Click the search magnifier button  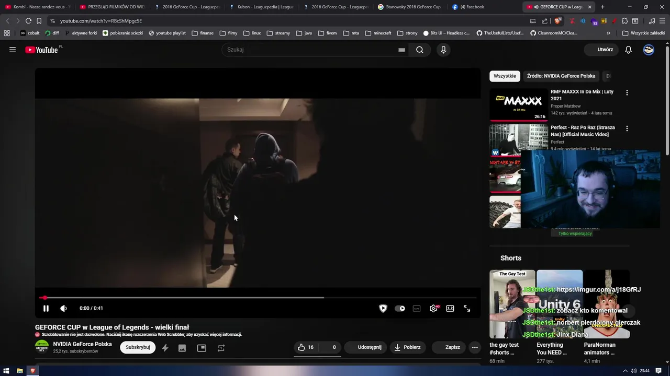[x=420, y=50]
